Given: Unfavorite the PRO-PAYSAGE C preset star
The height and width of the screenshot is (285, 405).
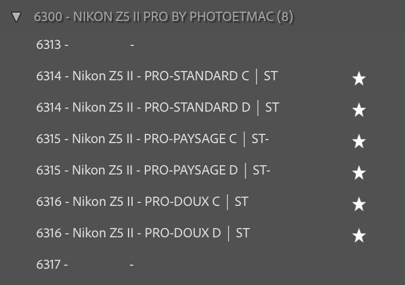Looking at the screenshot, I should tap(359, 141).
